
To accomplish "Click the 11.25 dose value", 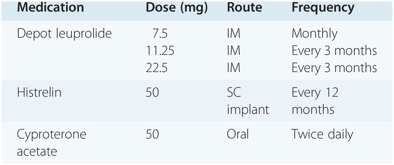I will coord(160,51).
